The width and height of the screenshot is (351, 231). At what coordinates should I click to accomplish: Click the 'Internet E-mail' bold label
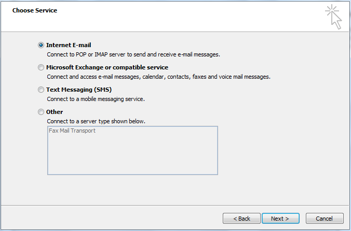coord(69,45)
